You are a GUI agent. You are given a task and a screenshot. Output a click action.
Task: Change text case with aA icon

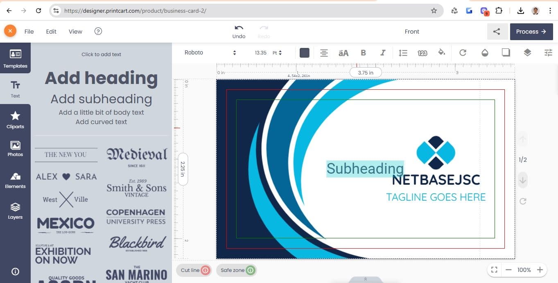click(x=343, y=52)
